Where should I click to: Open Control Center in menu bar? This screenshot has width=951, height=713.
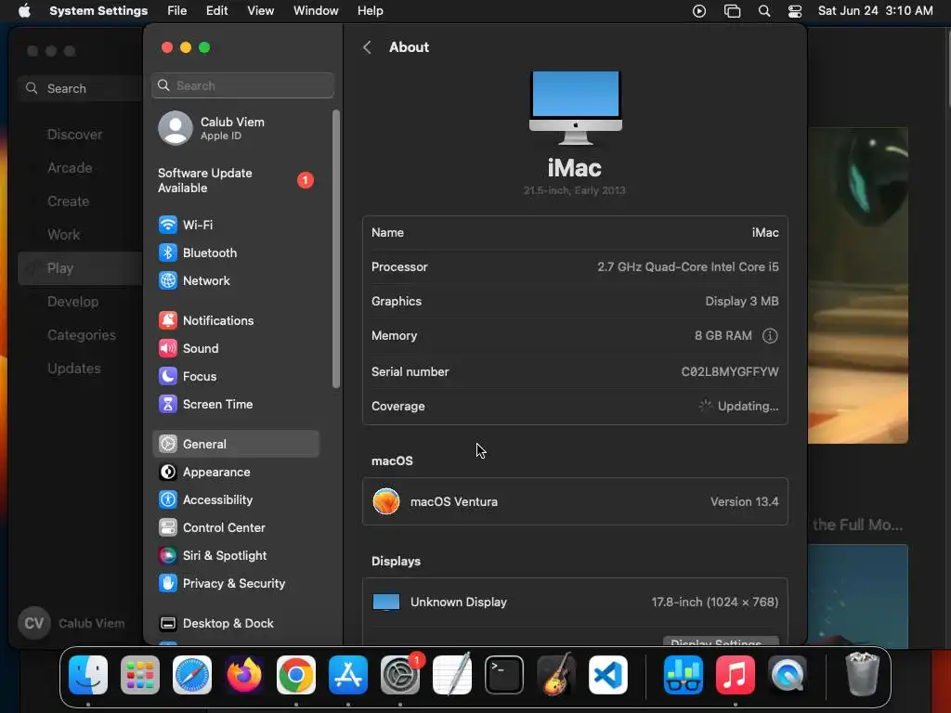795,11
